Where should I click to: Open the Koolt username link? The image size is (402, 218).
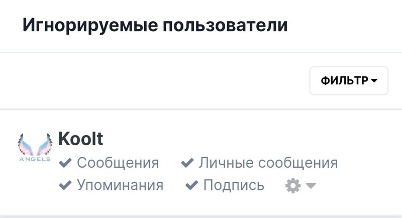pos(80,139)
